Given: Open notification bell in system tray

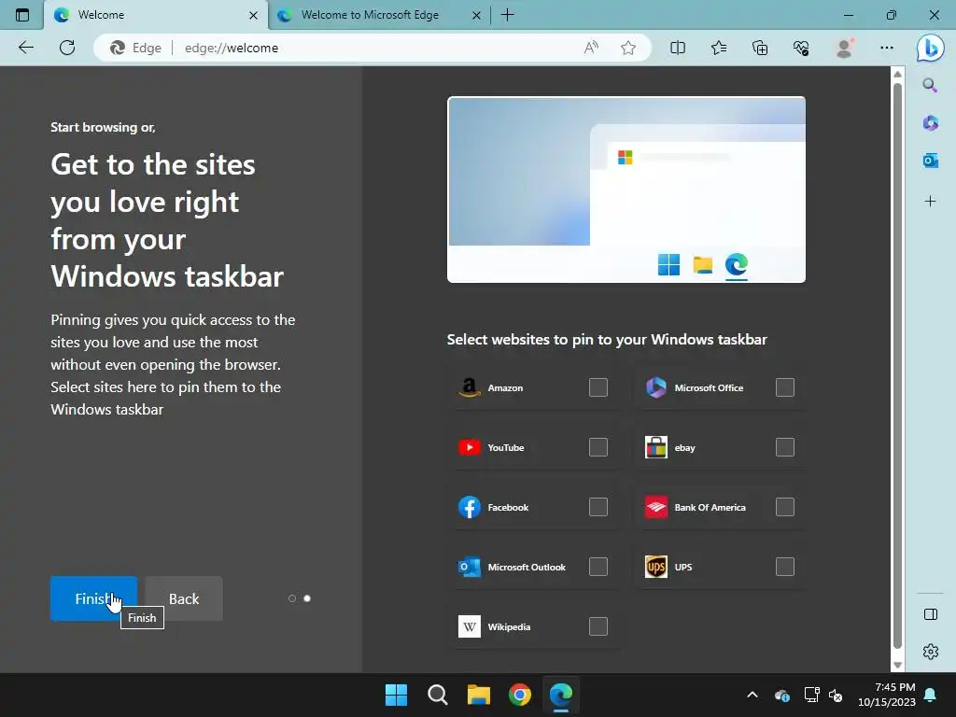Looking at the screenshot, I should pyautogui.click(x=931, y=695).
